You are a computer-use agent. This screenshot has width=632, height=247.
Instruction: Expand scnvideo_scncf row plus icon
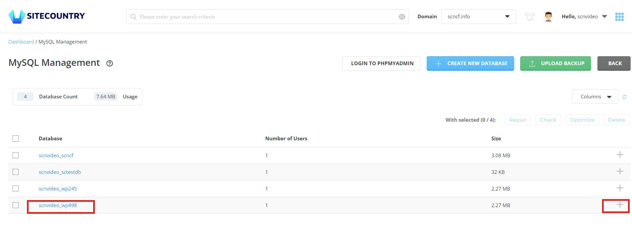620,155
